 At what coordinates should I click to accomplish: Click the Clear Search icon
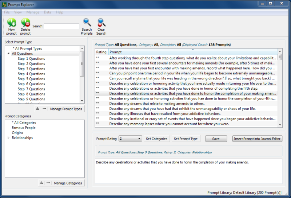click(101, 23)
